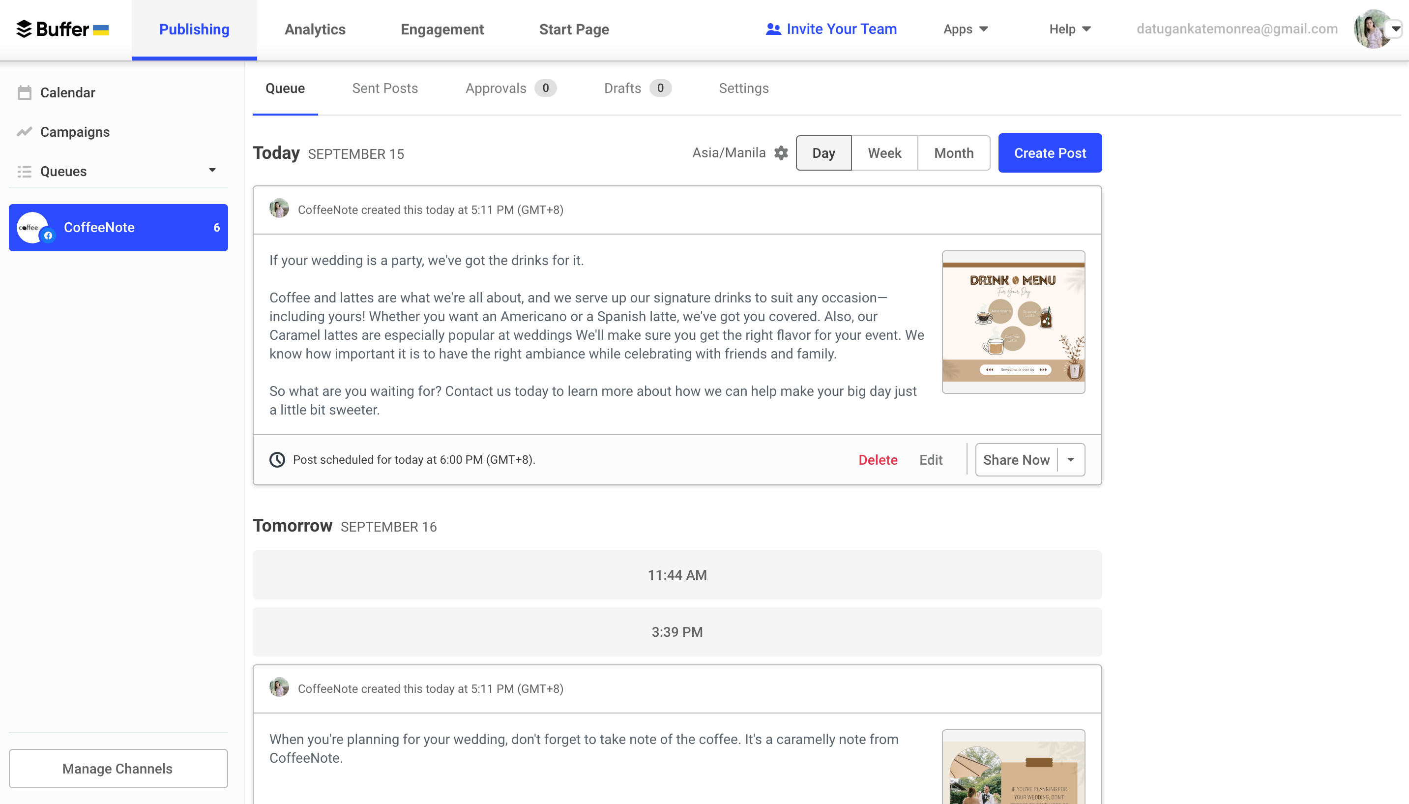Open the Apps dropdown menu
The width and height of the screenshot is (1409, 804).
click(966, 29)
